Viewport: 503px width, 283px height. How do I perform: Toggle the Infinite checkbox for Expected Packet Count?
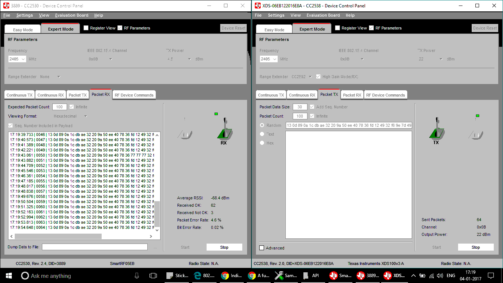[72, 107]
